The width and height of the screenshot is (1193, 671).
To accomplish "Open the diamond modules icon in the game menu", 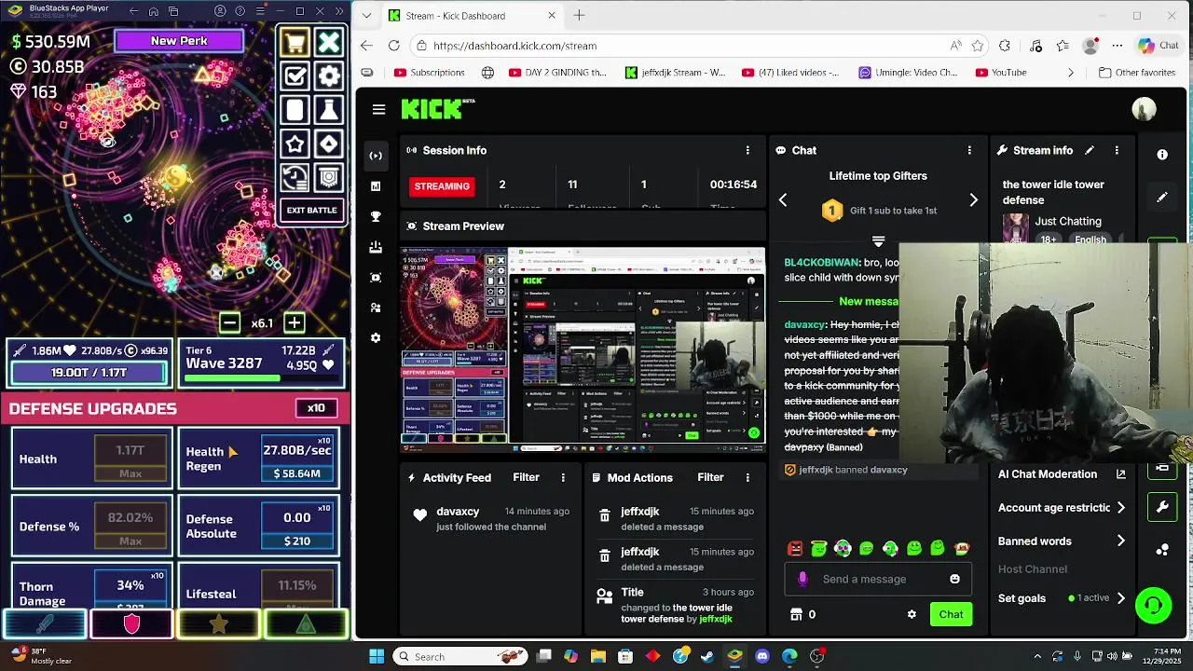I will [x=328, y=144].
